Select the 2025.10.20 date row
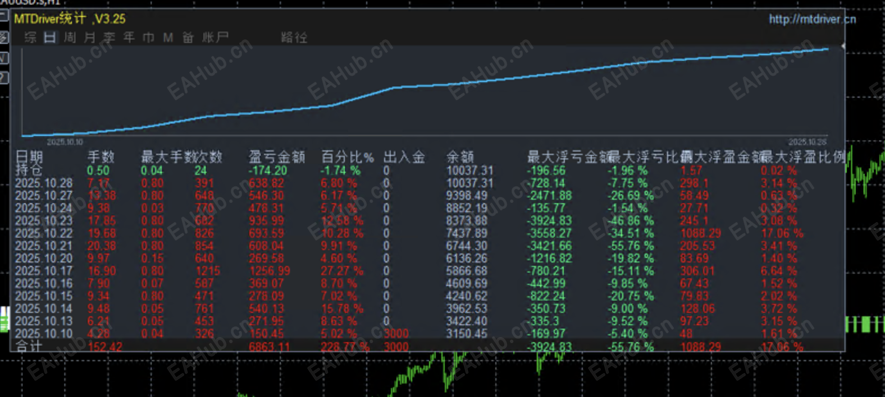 [44, 258]
